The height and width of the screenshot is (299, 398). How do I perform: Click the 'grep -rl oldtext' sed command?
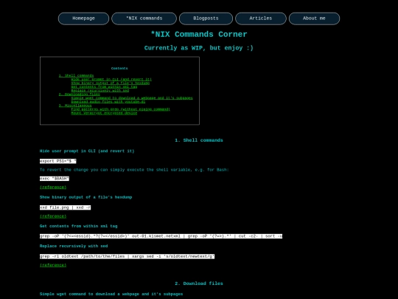[127, 256]
